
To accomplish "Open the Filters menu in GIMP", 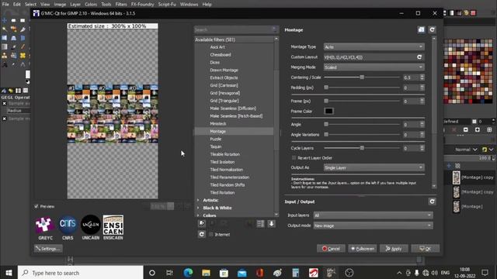I will click(x=121, y=5).
